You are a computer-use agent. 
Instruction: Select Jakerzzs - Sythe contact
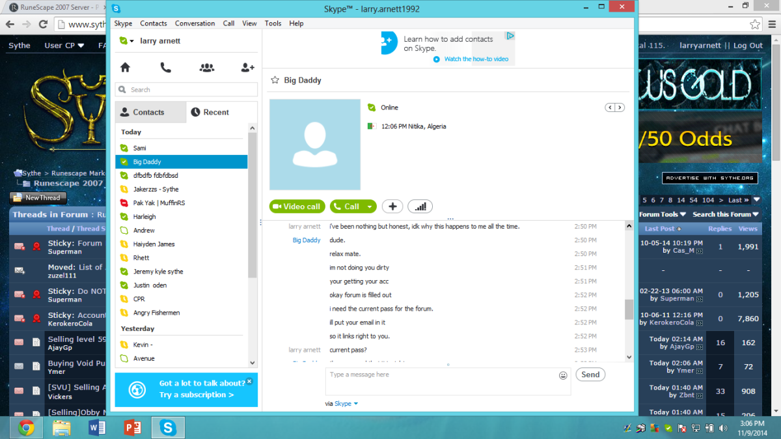tap(182, 189)
